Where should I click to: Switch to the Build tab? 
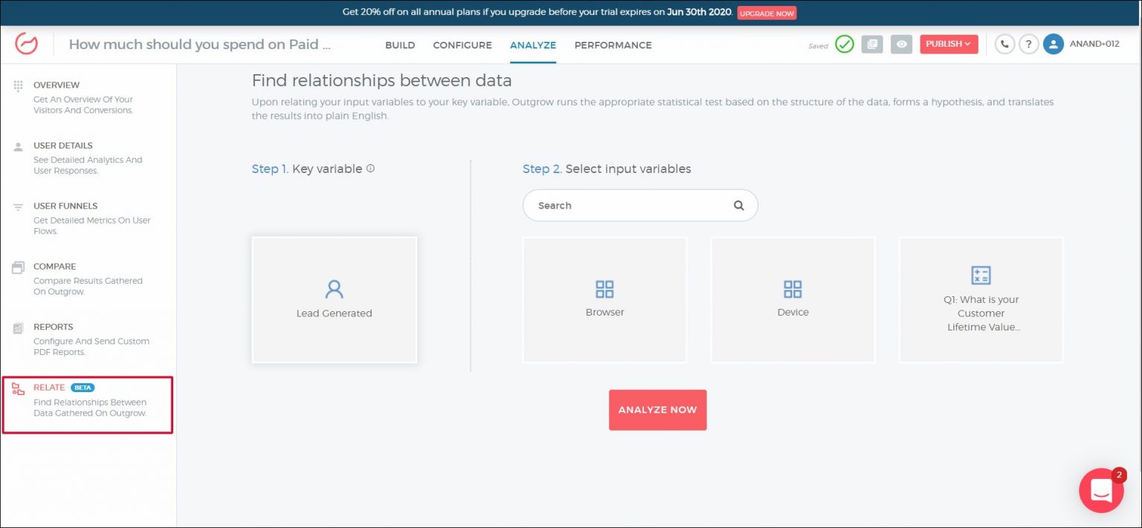pyautogui.click(x=400, y=45)
